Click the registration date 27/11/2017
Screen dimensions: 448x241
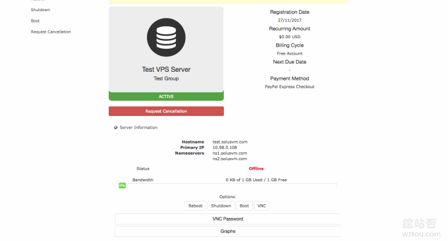[x=289, y=20]
